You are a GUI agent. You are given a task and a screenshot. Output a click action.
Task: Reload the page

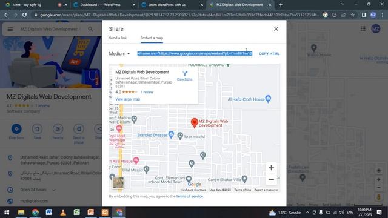point(24,15)
